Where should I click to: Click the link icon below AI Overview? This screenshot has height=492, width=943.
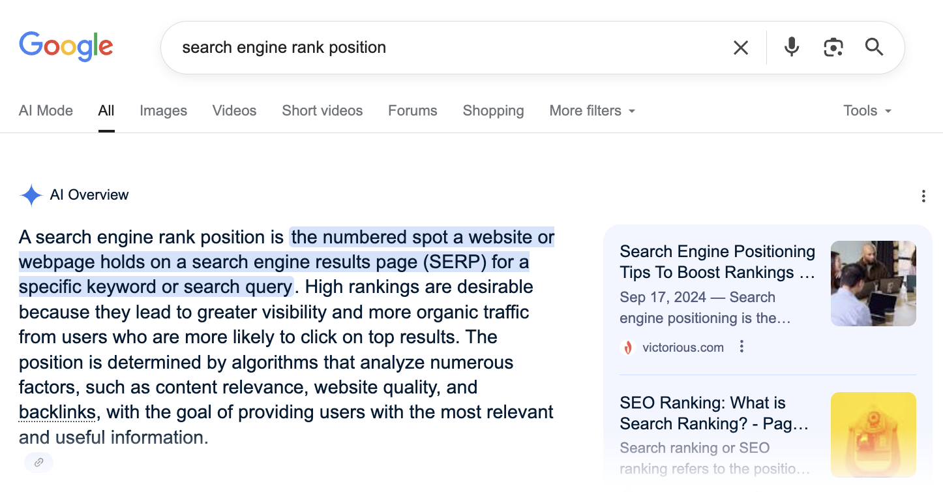(x=38, y=463)
